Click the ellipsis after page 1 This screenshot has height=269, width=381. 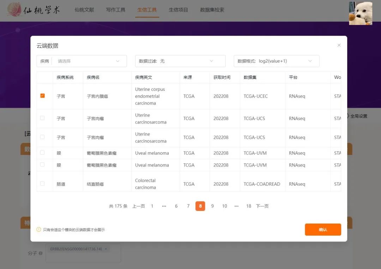164,206
